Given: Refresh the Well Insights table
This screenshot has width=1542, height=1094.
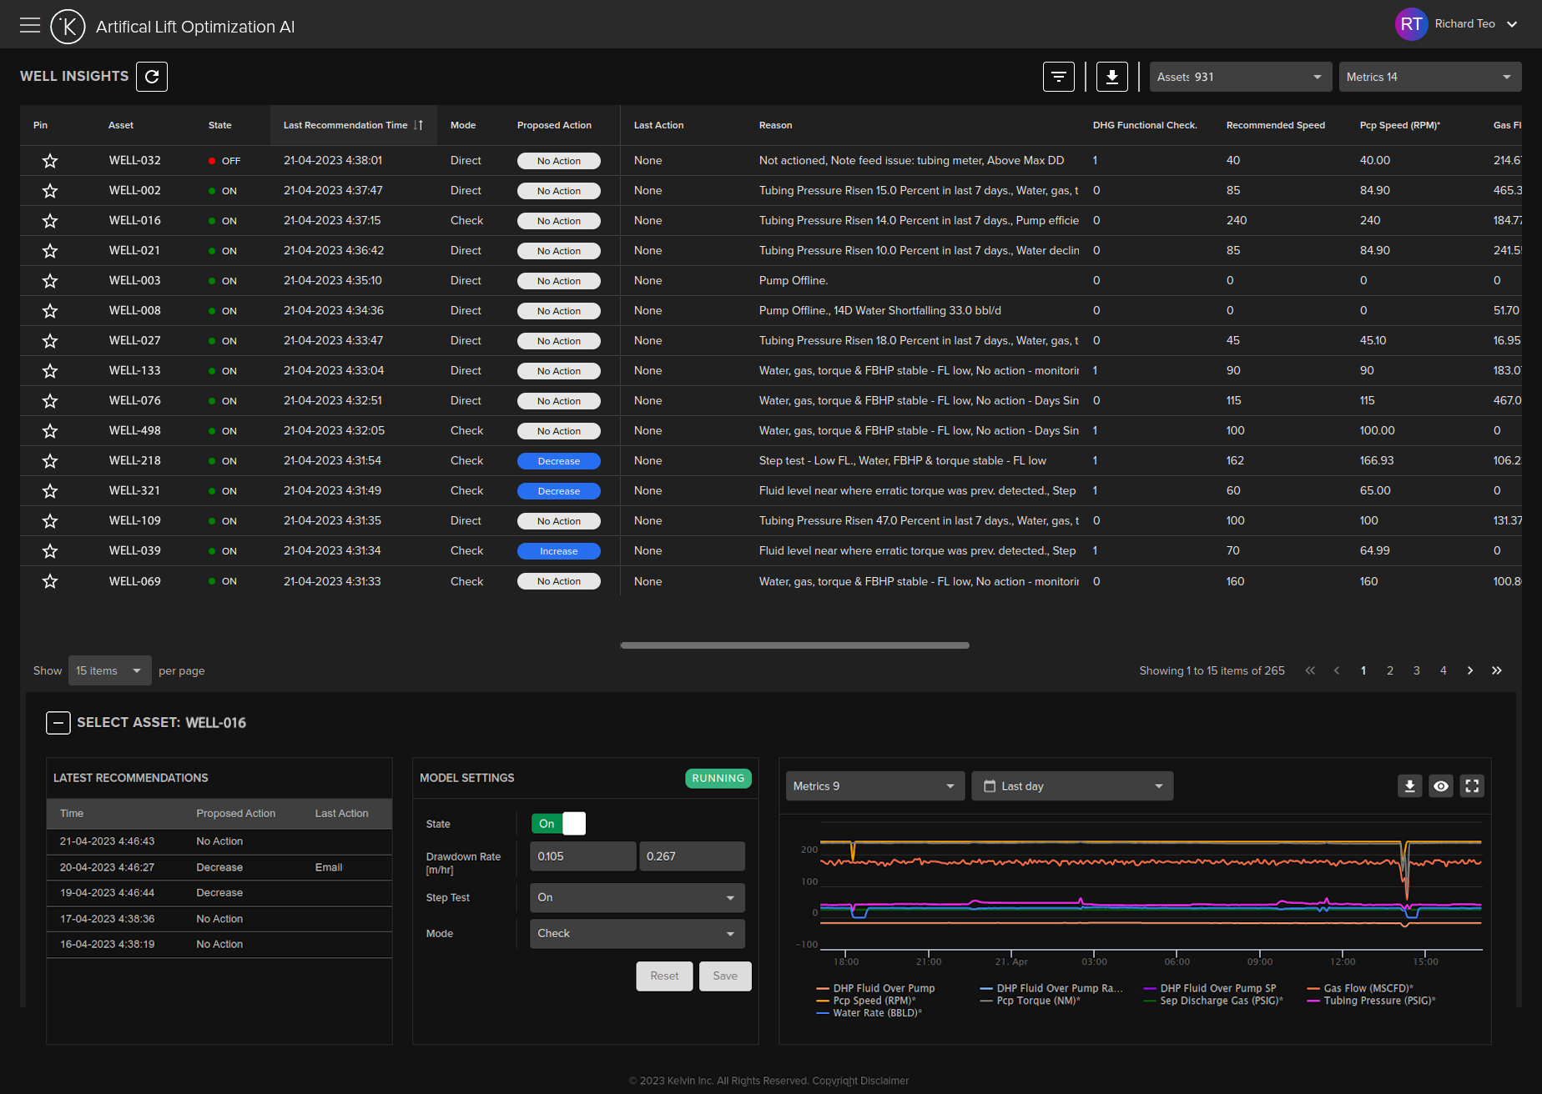Looking at the screenshot, I should [152, 77].
